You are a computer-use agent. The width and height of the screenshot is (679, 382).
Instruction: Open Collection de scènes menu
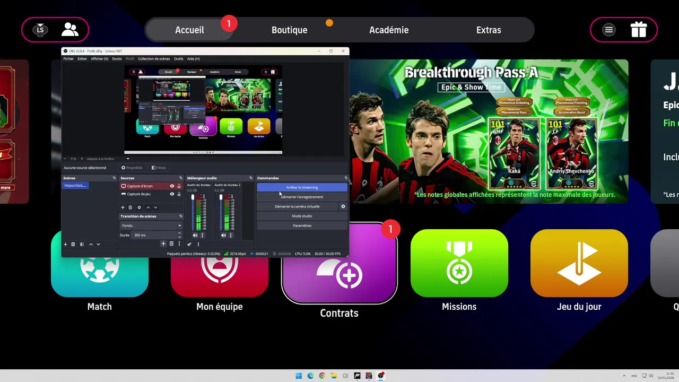[x=154, y=59]
